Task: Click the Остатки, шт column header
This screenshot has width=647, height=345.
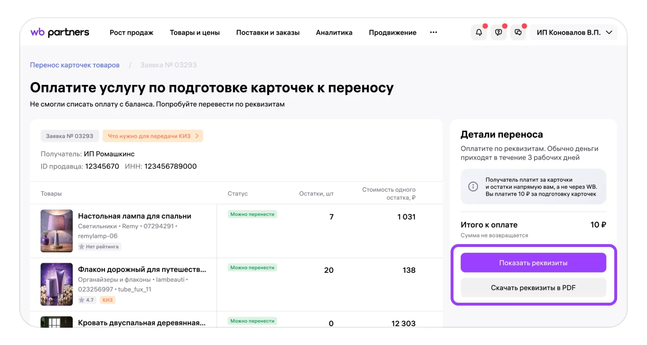Action: tap(316, 194)
